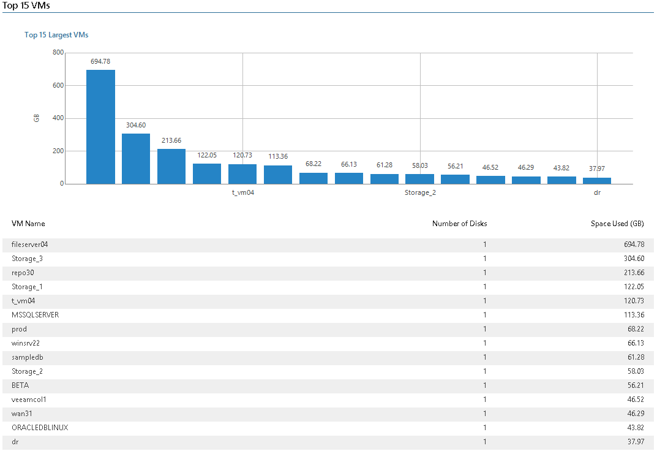This screenshot has width=657, height=451.
Task: Click the 113.36 value in table
Action: tap(634, 315)
